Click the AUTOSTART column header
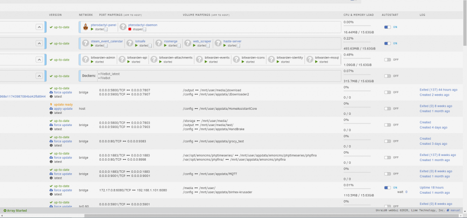The image size is (467, 218). point(390,15)
